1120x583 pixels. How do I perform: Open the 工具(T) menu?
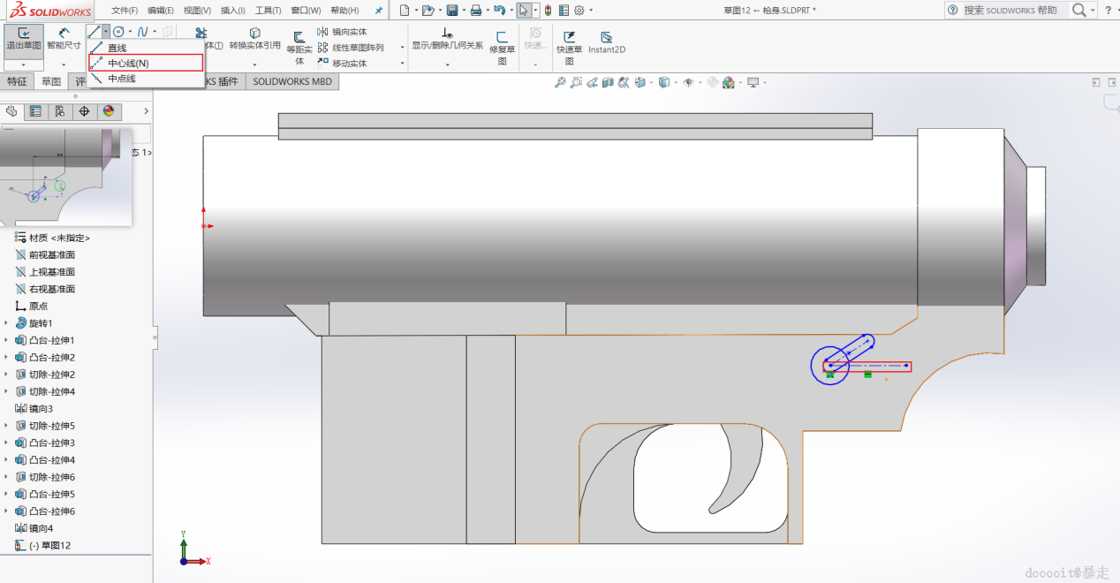268,11
